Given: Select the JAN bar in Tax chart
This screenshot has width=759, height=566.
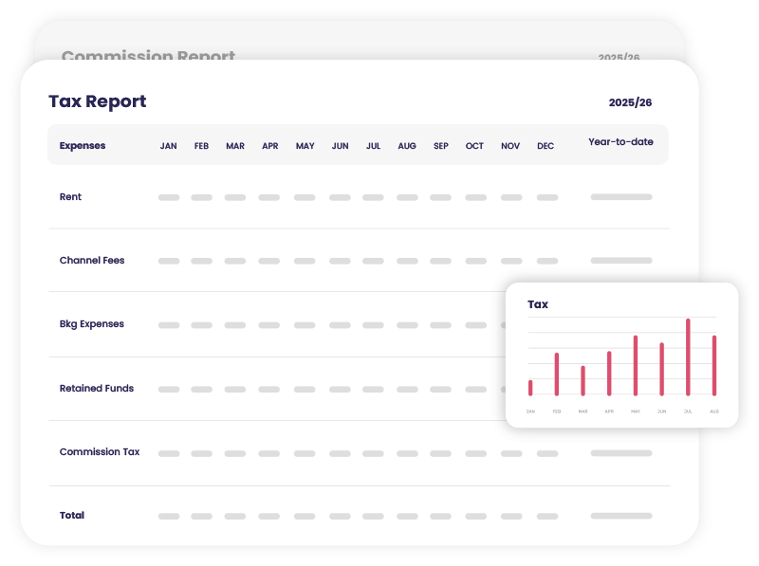Looking at the screenshot, I should point(530,388).
